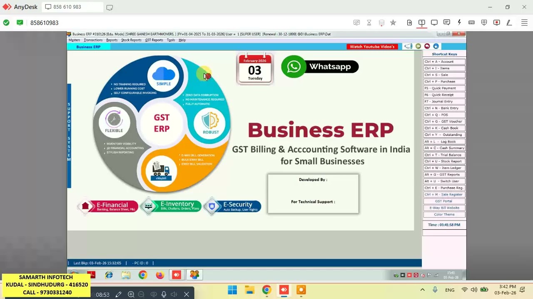
Task: Click Firefox icon in remote taskbar
Action: (160, 275)
